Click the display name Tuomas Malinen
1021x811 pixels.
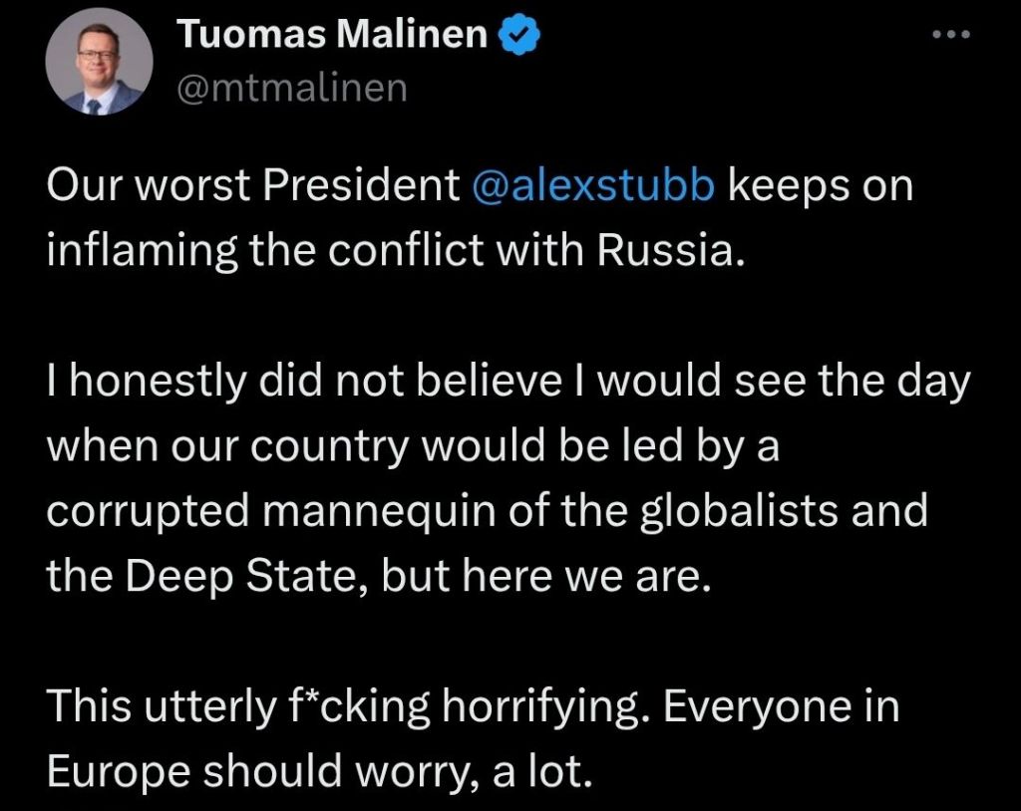[x=333, y=36]
